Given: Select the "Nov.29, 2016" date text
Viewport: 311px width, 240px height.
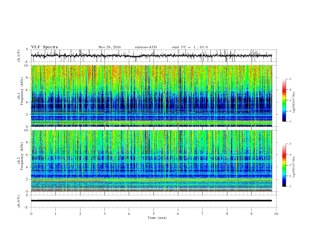Looking at the screenshot, I should click(x=110, y=47).
